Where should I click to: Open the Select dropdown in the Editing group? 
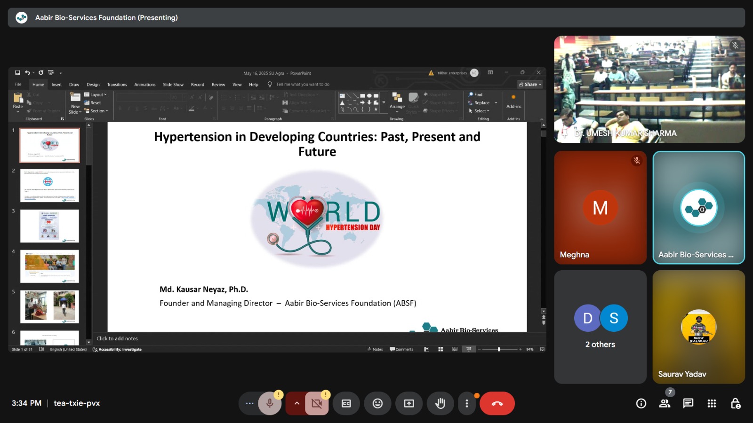click(x=479, y=111)
